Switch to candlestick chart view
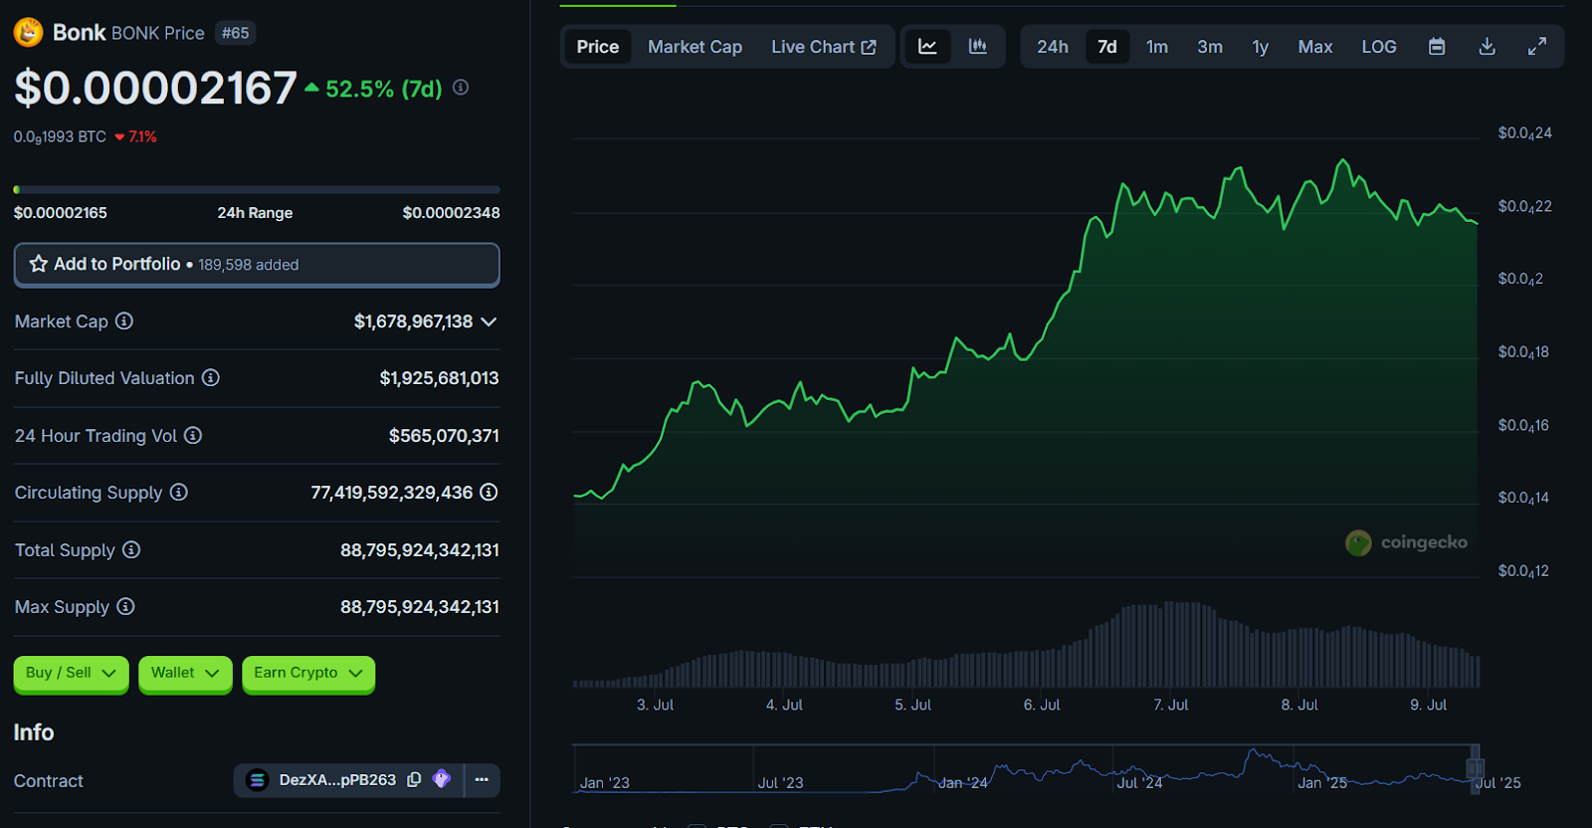The width and height of the screenshot is (1592, 828). [978, 47]
